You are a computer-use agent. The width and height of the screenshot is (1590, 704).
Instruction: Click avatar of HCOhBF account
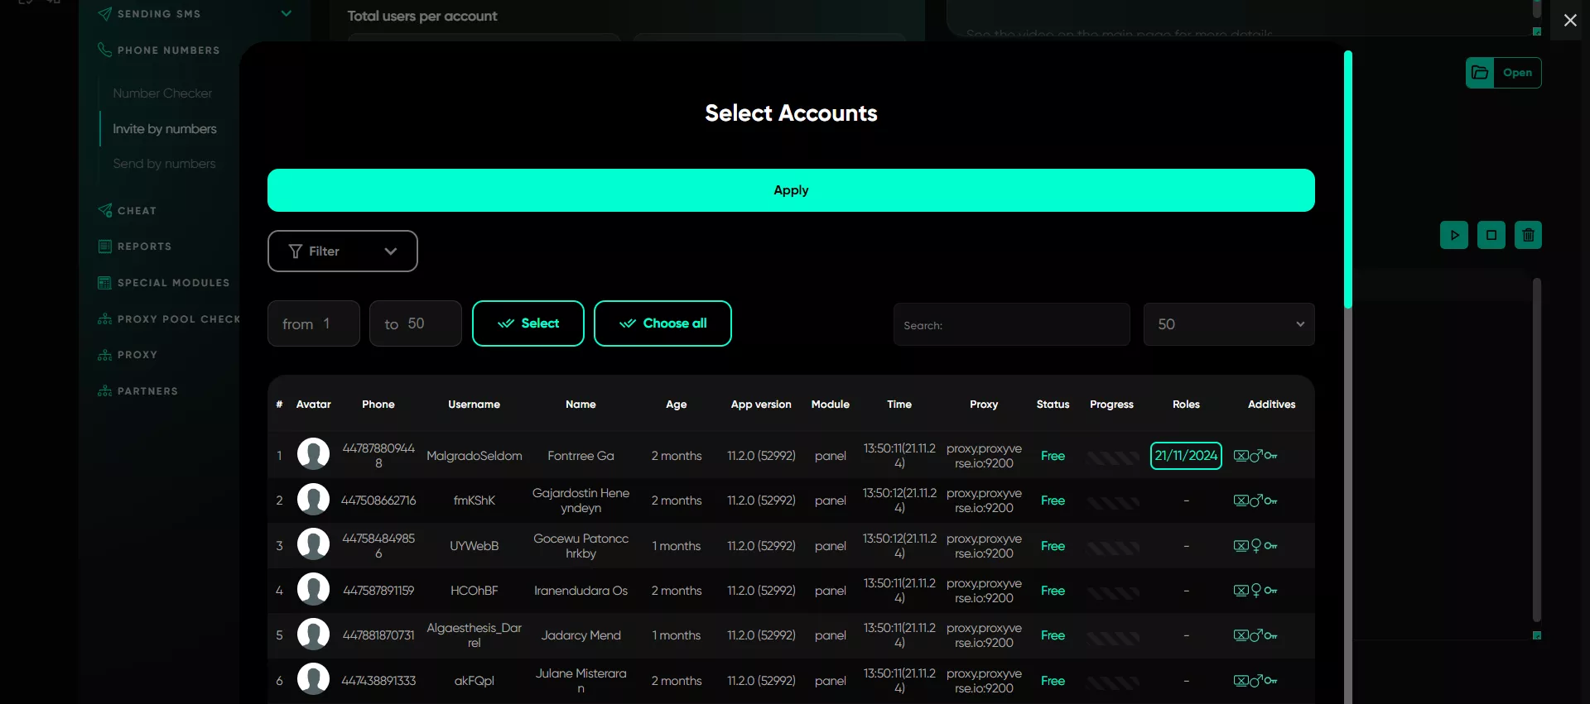pyautogui.click(x=313, y=589)
